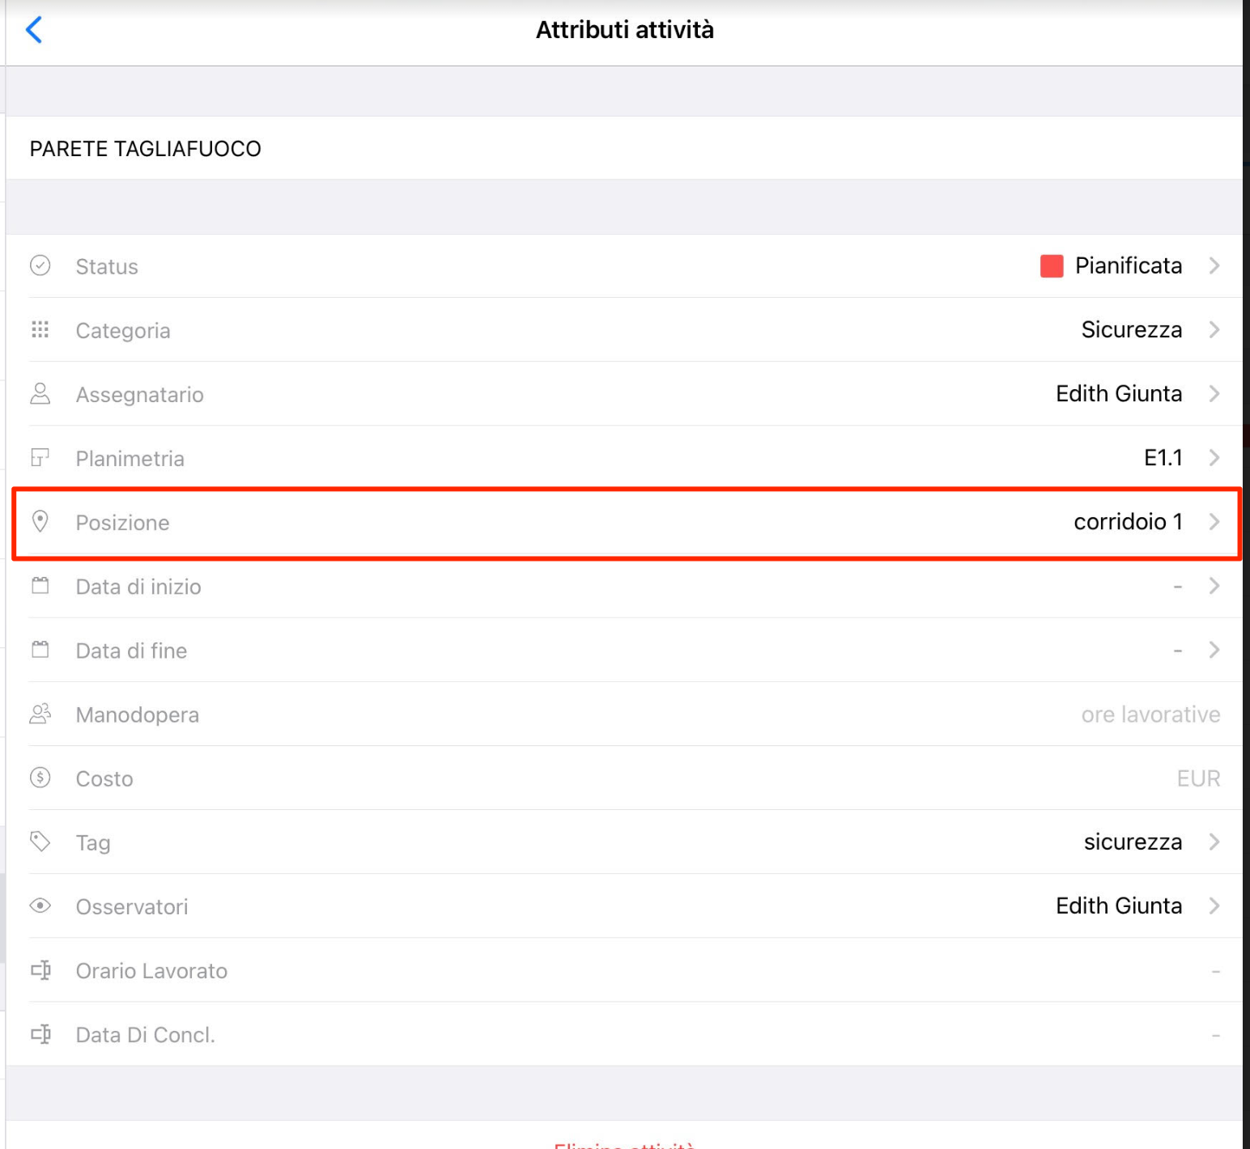The height and width of the screenshot is (1149, 1250).
Task: Click the Tag label icon
Action: point(40,842)
